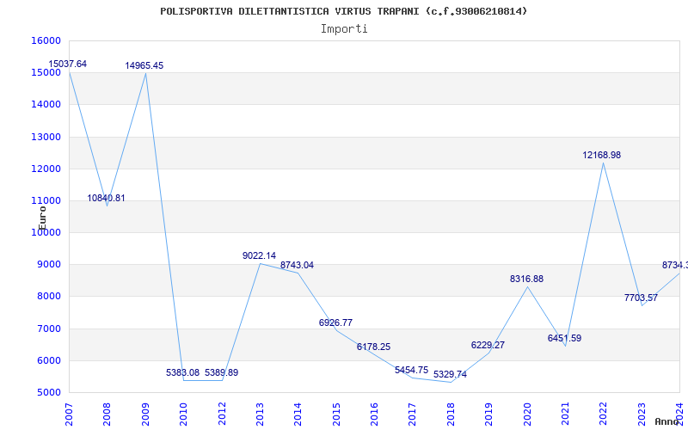This screenshot has height=430, width=688.
Task: Select the 8743.04 value label
Action: coord(297,266)
